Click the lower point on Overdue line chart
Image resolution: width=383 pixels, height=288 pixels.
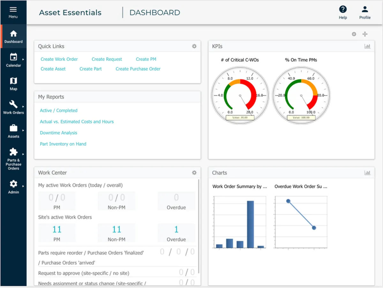314,228
